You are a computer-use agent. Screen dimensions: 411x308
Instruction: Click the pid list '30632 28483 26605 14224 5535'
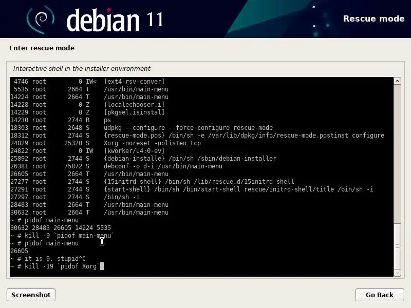(61, 228)
